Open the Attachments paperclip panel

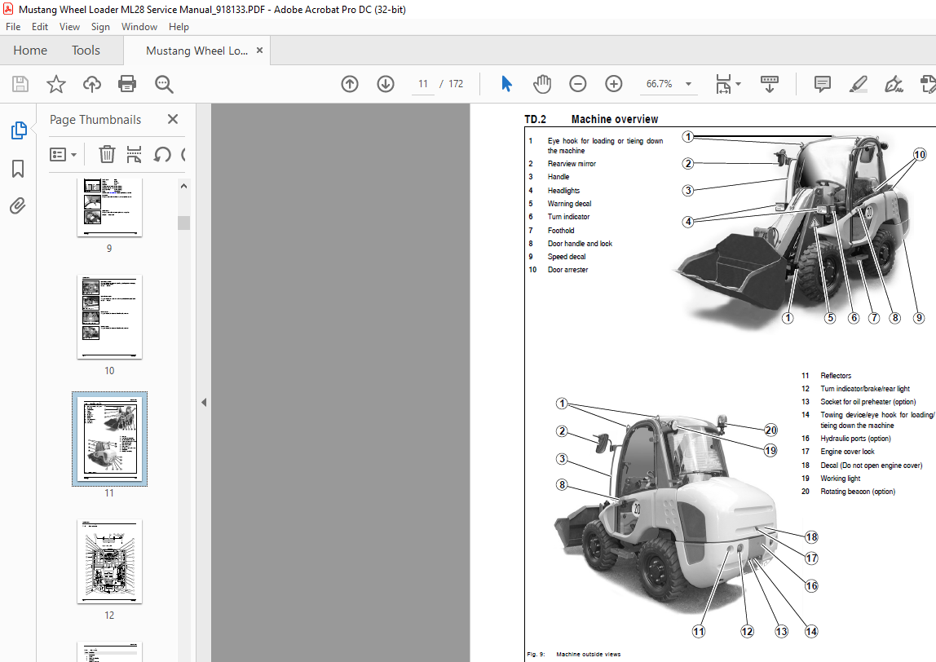click(x=18, y=206)
